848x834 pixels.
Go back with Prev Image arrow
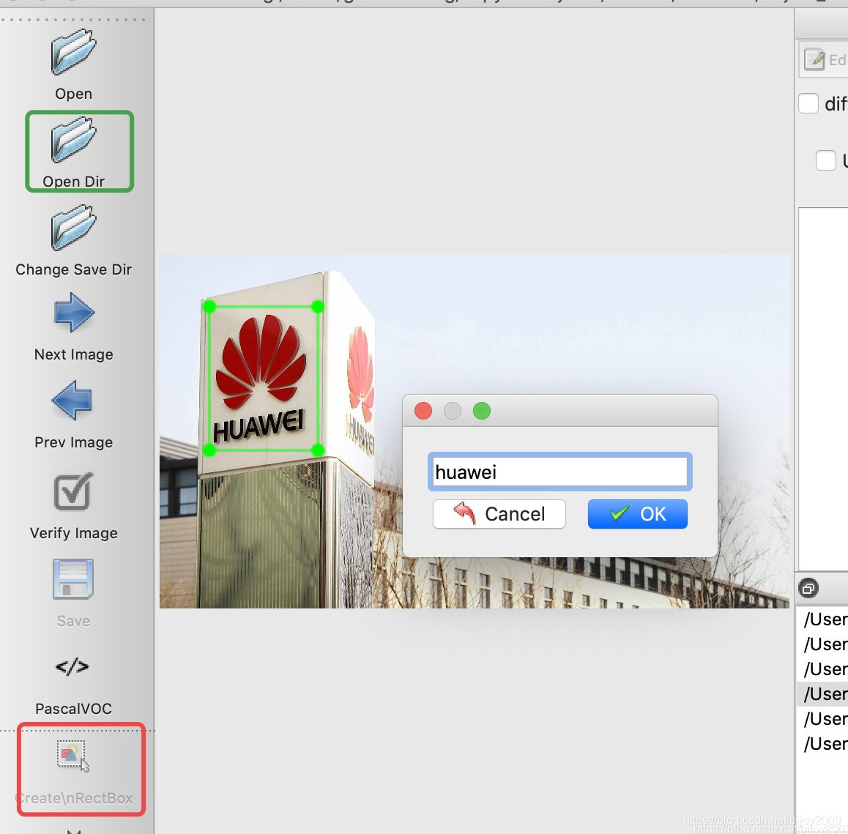[x=72, y=401]
